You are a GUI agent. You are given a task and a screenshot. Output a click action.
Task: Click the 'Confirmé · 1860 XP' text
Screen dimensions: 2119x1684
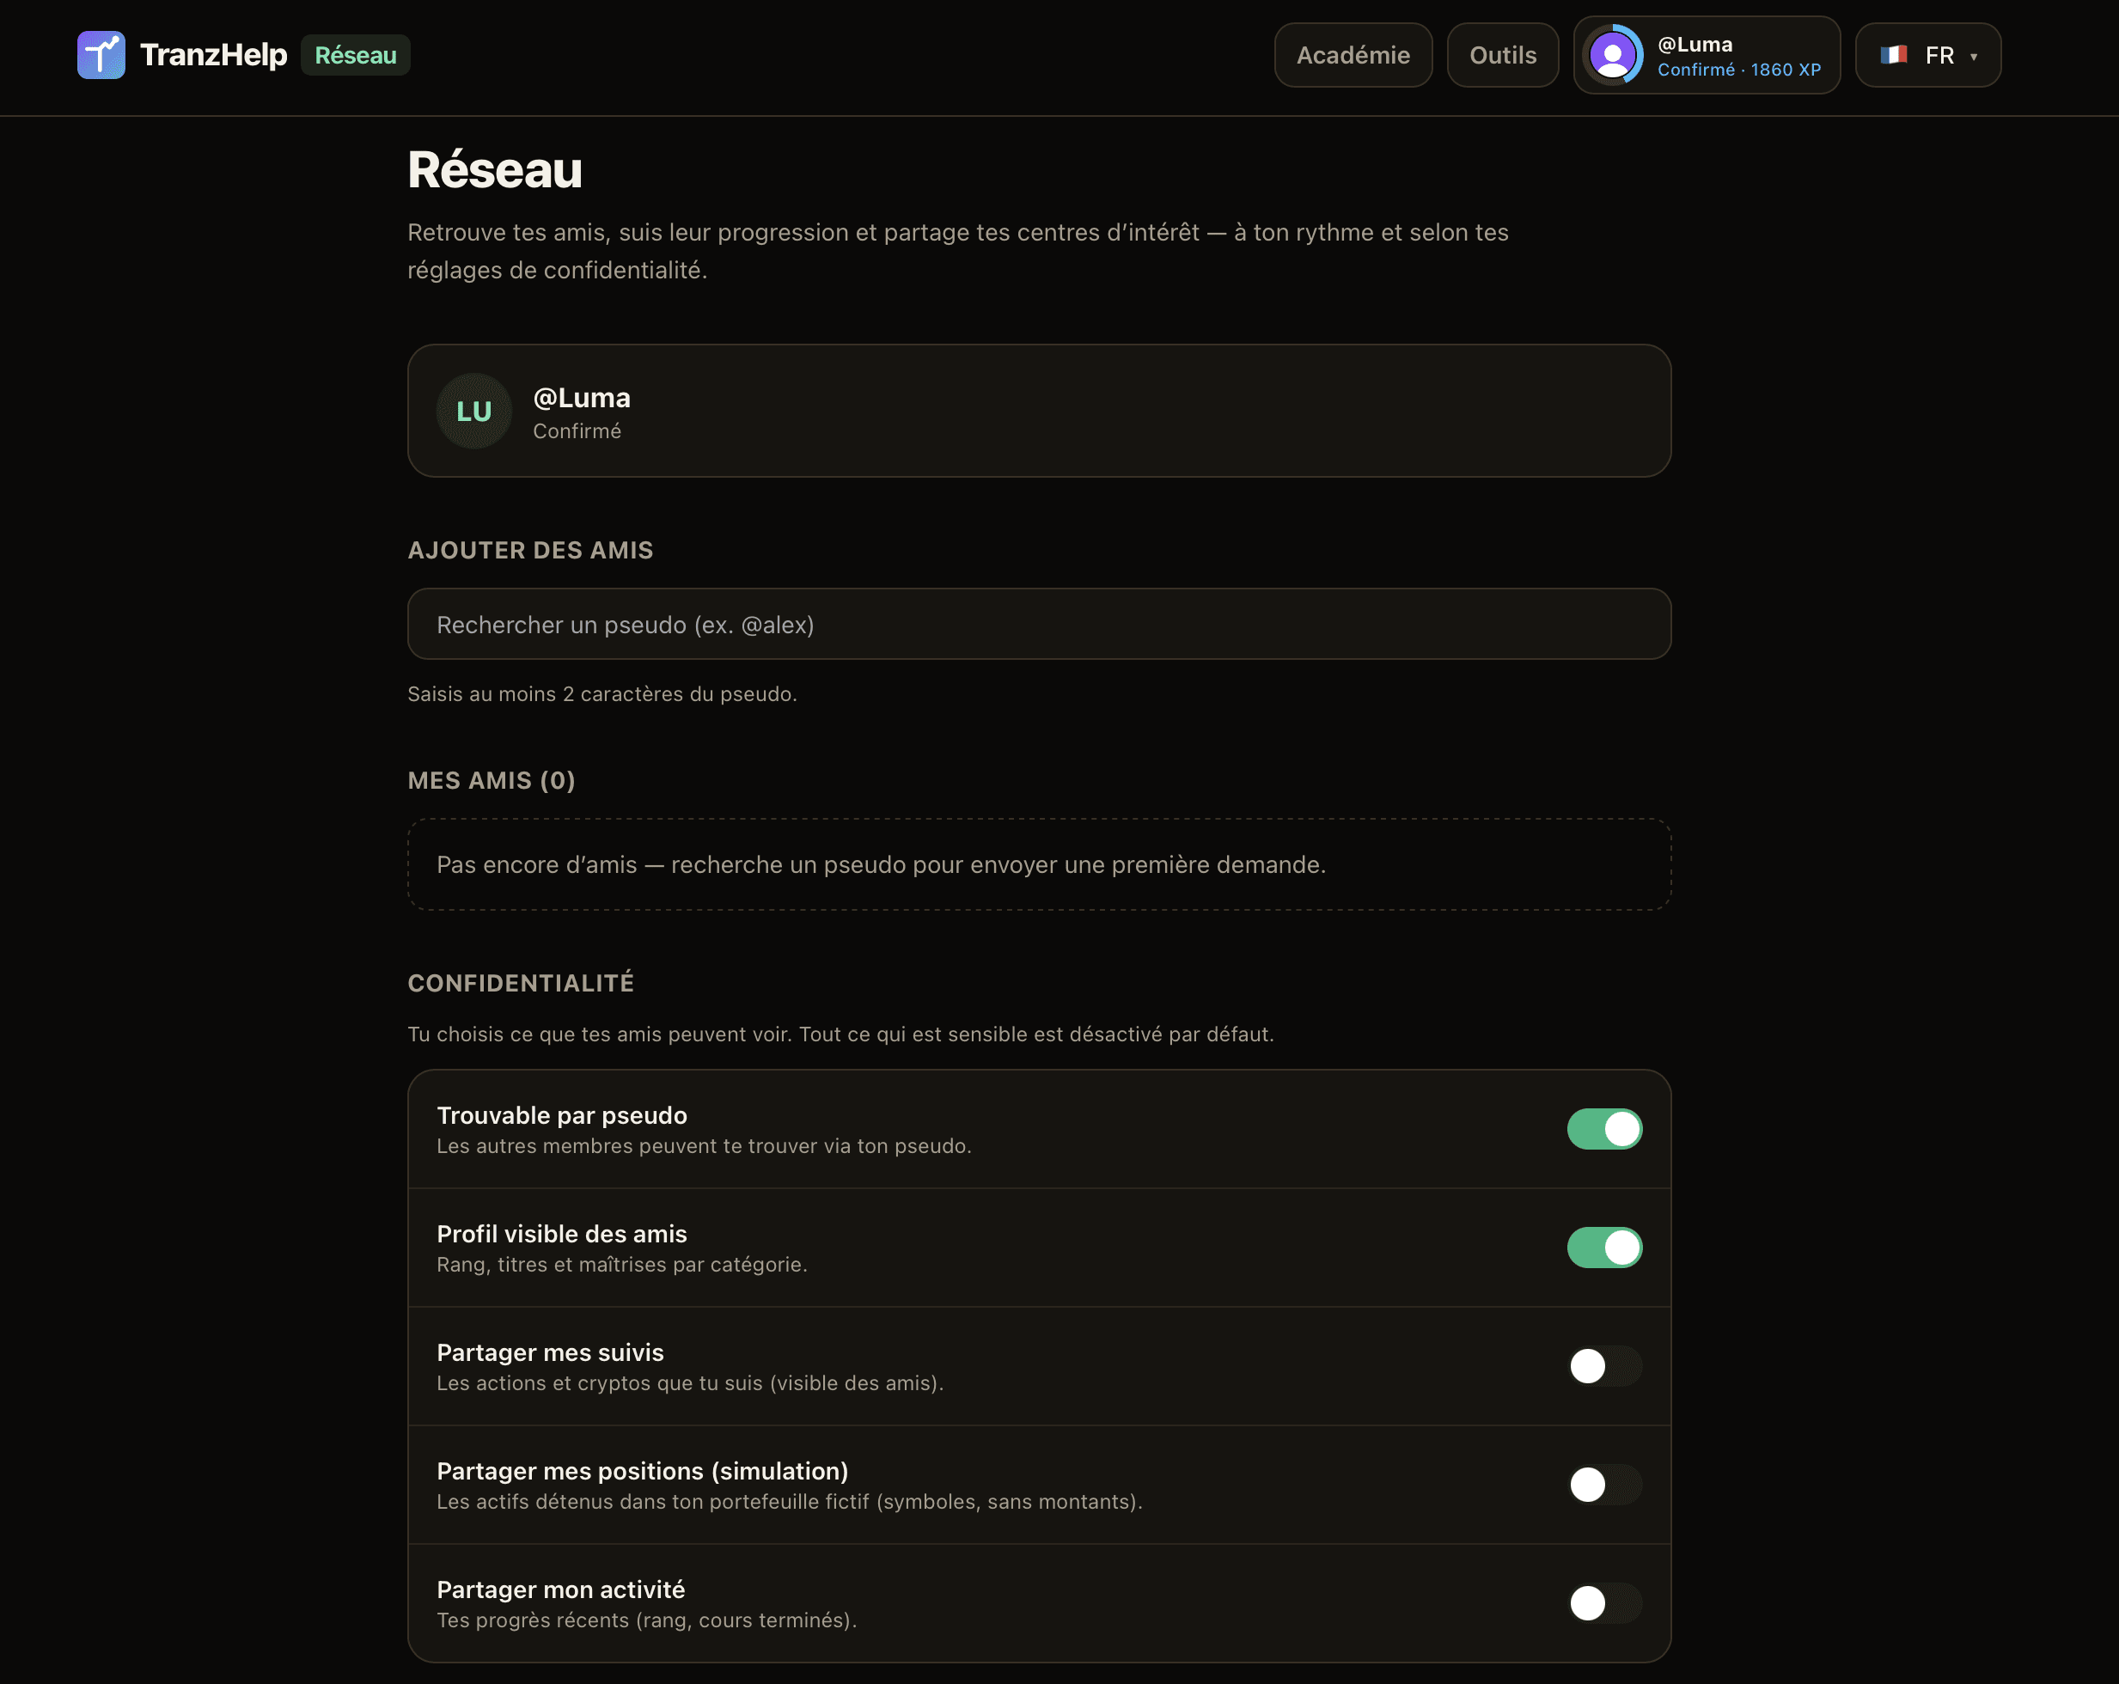pyautogui.click(x=1738, y=70)
